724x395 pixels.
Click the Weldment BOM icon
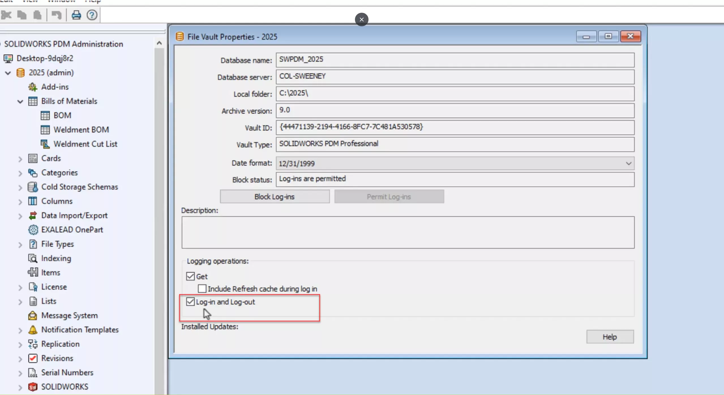[x=46, y=129]
